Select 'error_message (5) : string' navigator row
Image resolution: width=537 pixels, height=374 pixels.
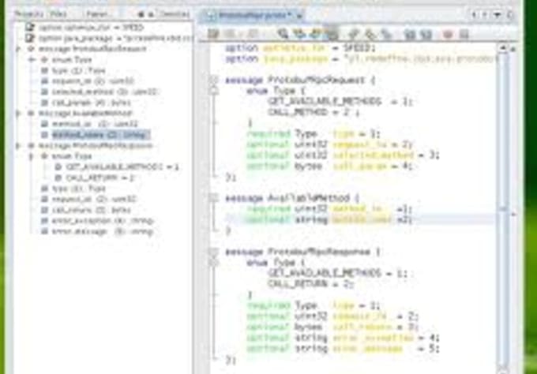[x=103, y=232]
